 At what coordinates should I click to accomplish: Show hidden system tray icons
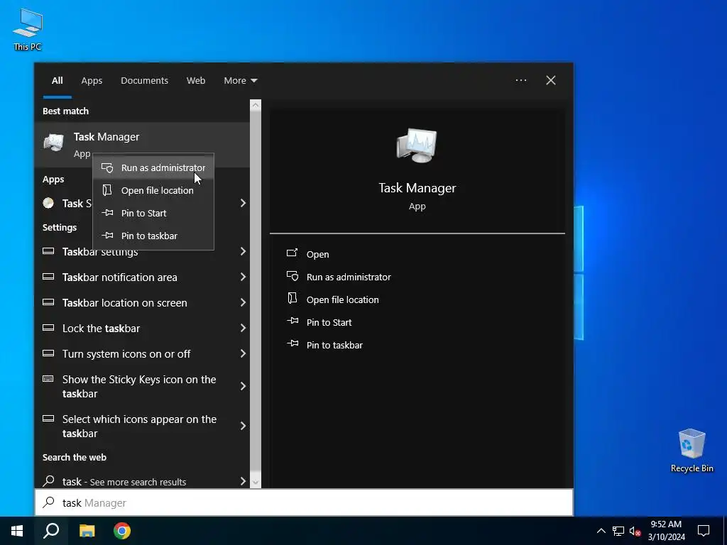601,531
